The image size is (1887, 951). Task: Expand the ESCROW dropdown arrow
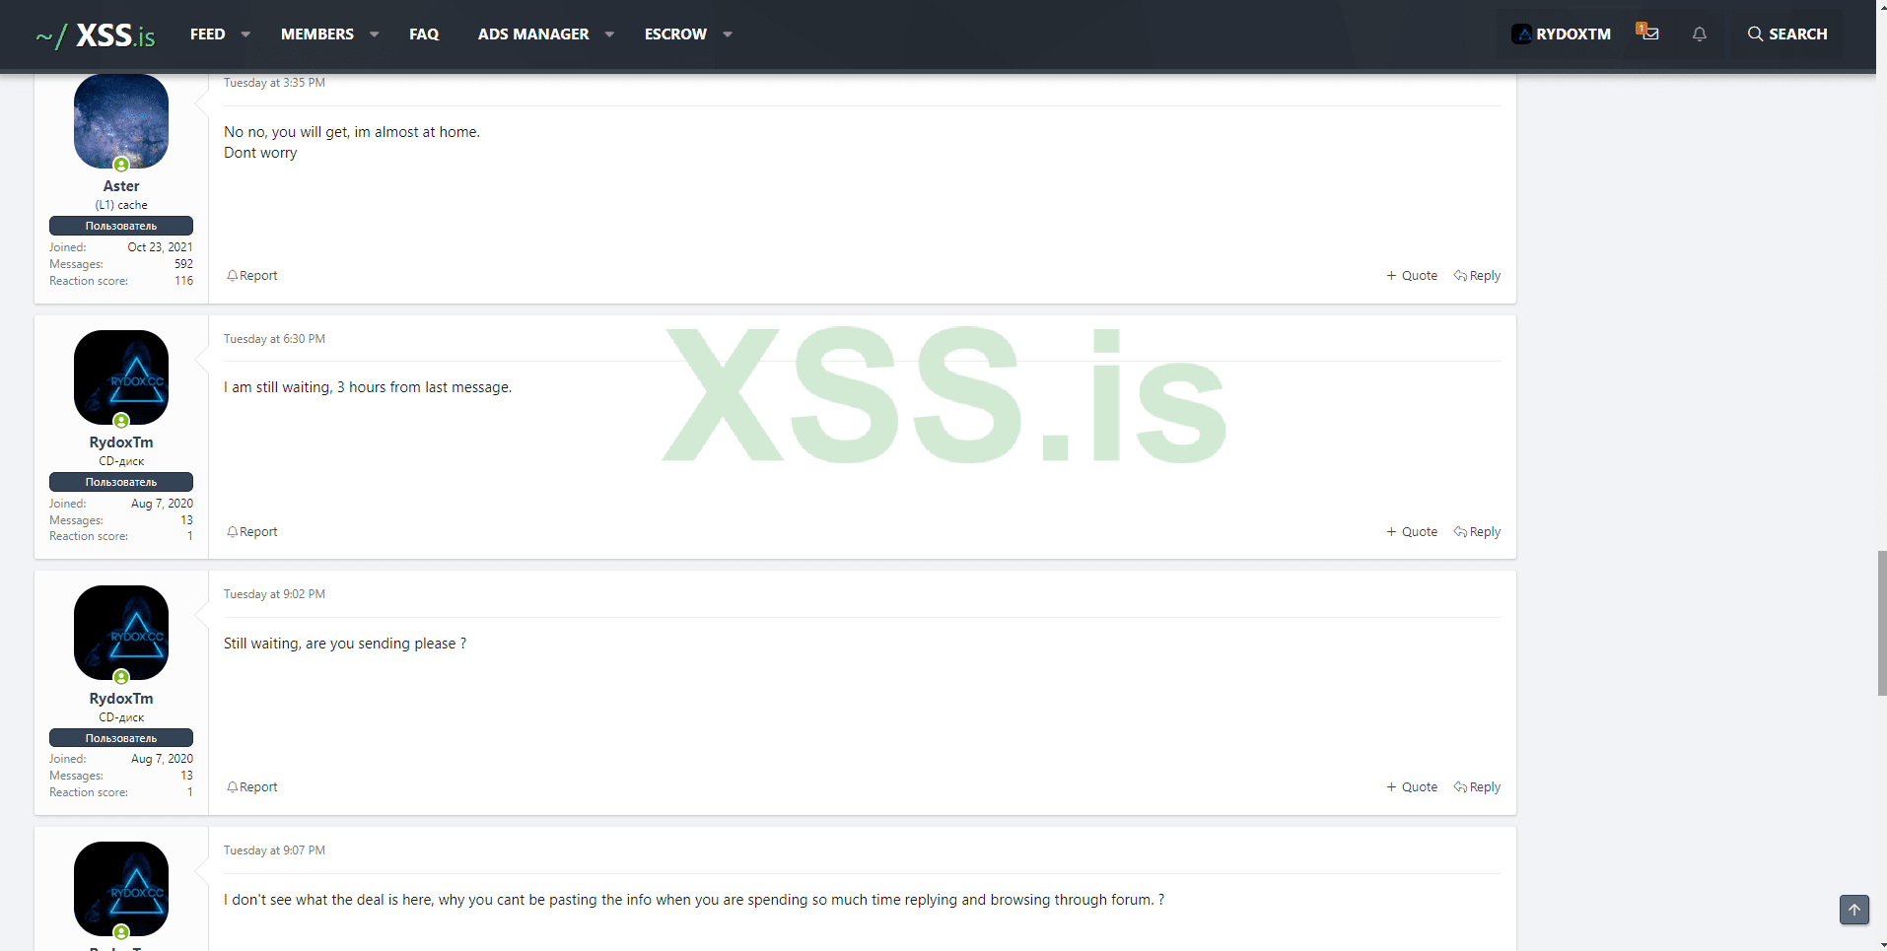click(x=728, y=34)
